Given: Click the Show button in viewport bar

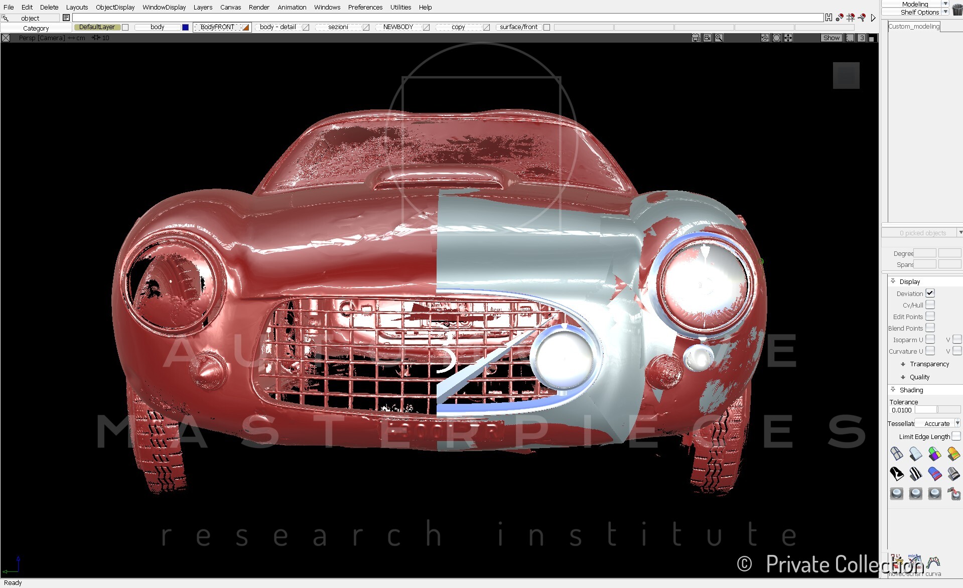Looking at the screenshot, I should (x=831, y=38).
